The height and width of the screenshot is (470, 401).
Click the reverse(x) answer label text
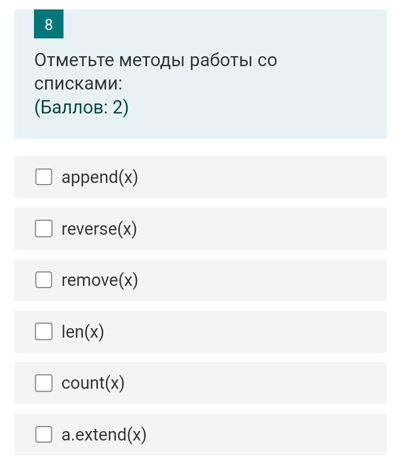(x=99, y=229)
